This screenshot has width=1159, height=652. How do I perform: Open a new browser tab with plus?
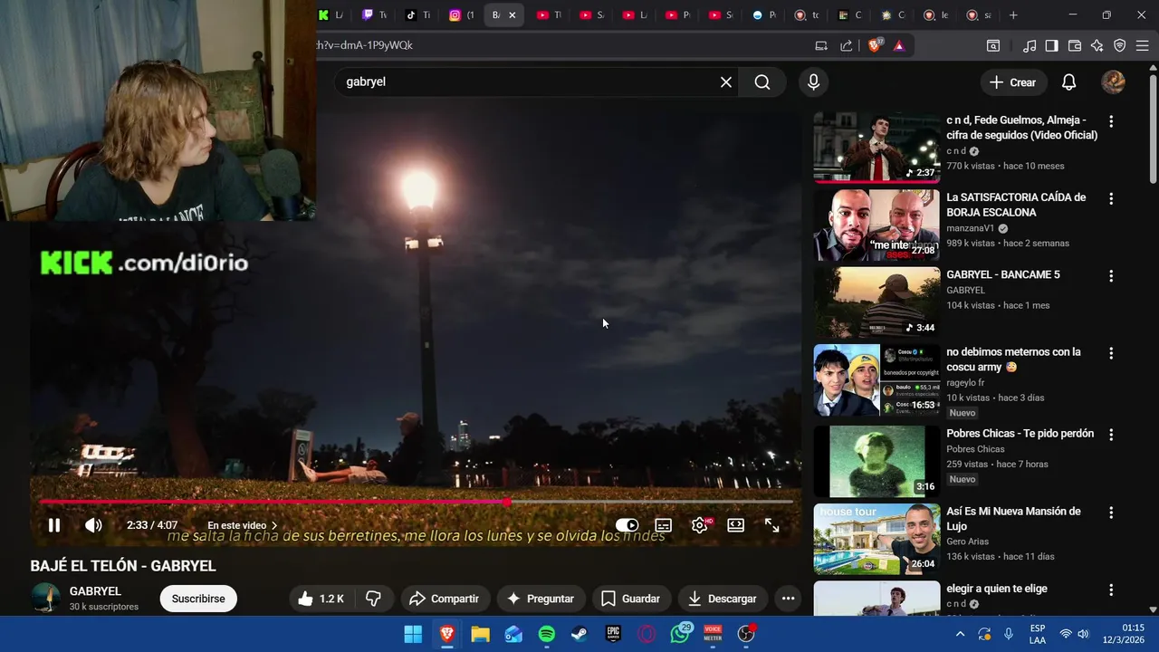pos(1013,14)
